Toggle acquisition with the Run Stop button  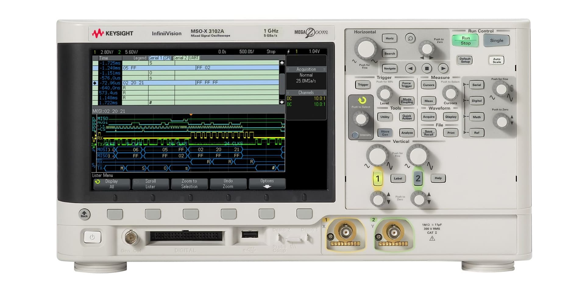point(465,40)
